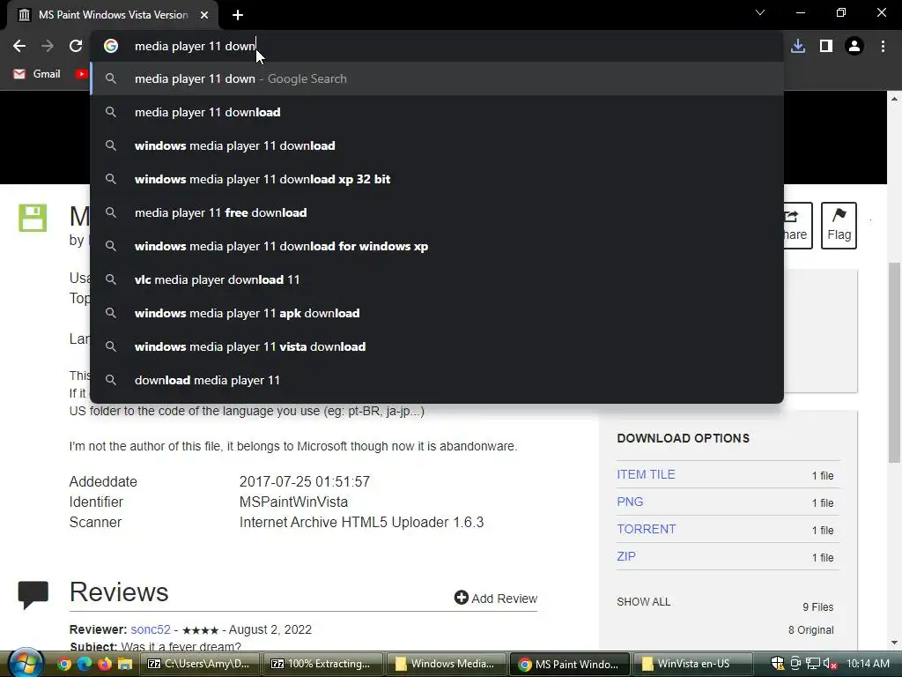The image size is (902, 677).
Task: Launch Edge from the taskbar quick launch
Action: 85,664
